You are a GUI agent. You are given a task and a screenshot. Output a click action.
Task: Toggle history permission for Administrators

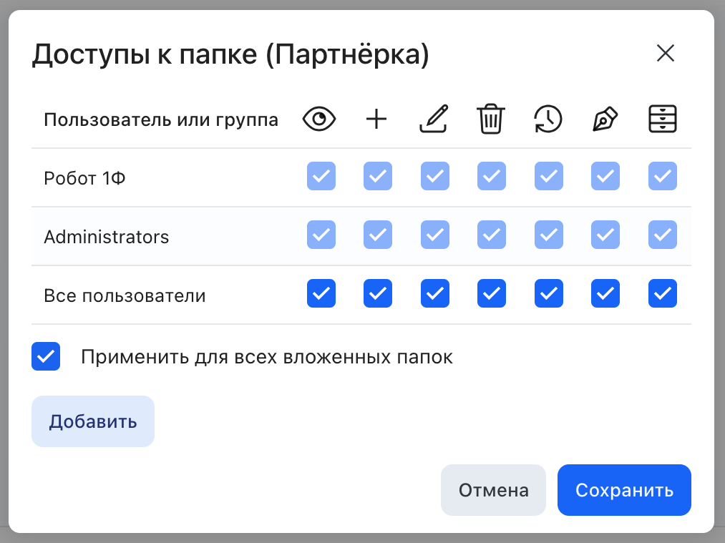point(549,235)
